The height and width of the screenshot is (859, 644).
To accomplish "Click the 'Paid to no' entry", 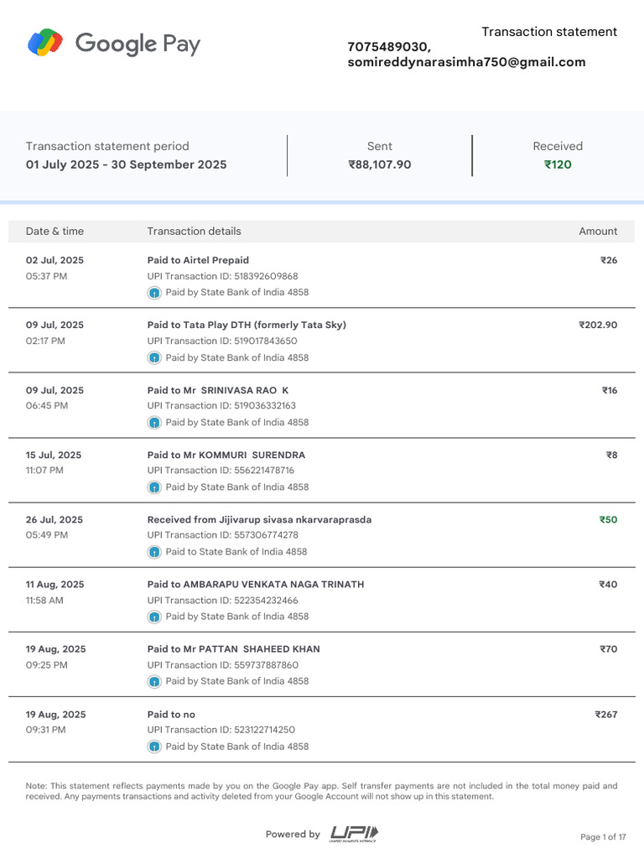I will tap(171, 715).
